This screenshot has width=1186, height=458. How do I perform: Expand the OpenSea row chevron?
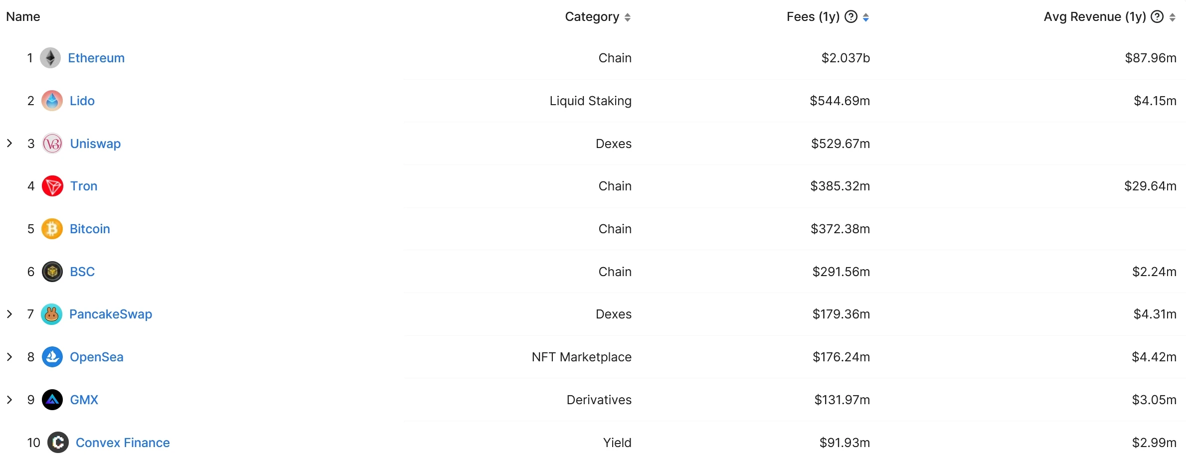(9, 357)
